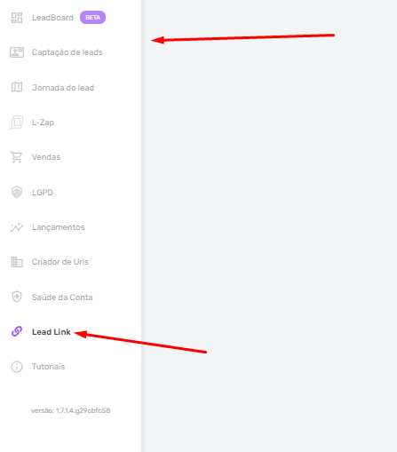
Task: Open Jornada do lead section
Action: coord(63,88)
